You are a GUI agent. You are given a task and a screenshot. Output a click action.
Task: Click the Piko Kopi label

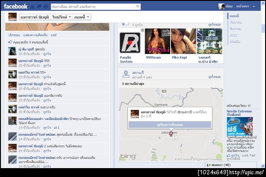179,58
